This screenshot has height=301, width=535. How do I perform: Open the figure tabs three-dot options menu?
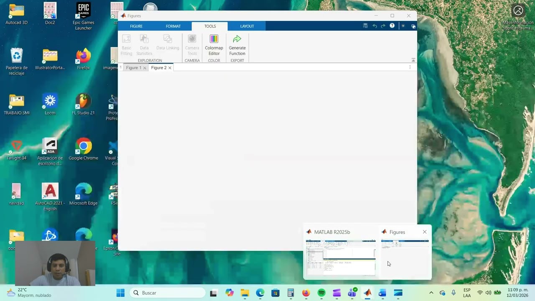coord(410,67)
